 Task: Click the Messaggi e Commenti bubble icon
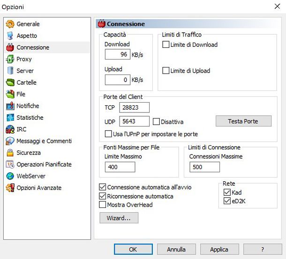tap(10, 141)
